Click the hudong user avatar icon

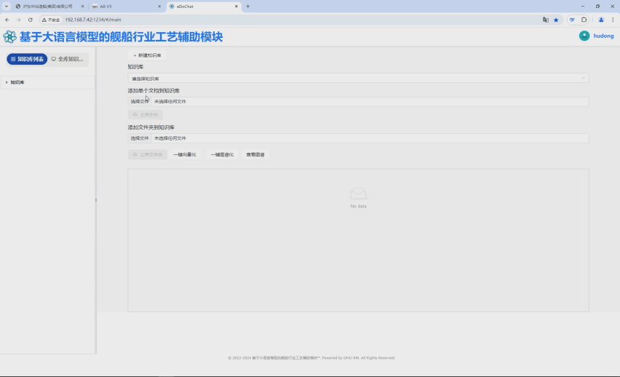(584, 36)
